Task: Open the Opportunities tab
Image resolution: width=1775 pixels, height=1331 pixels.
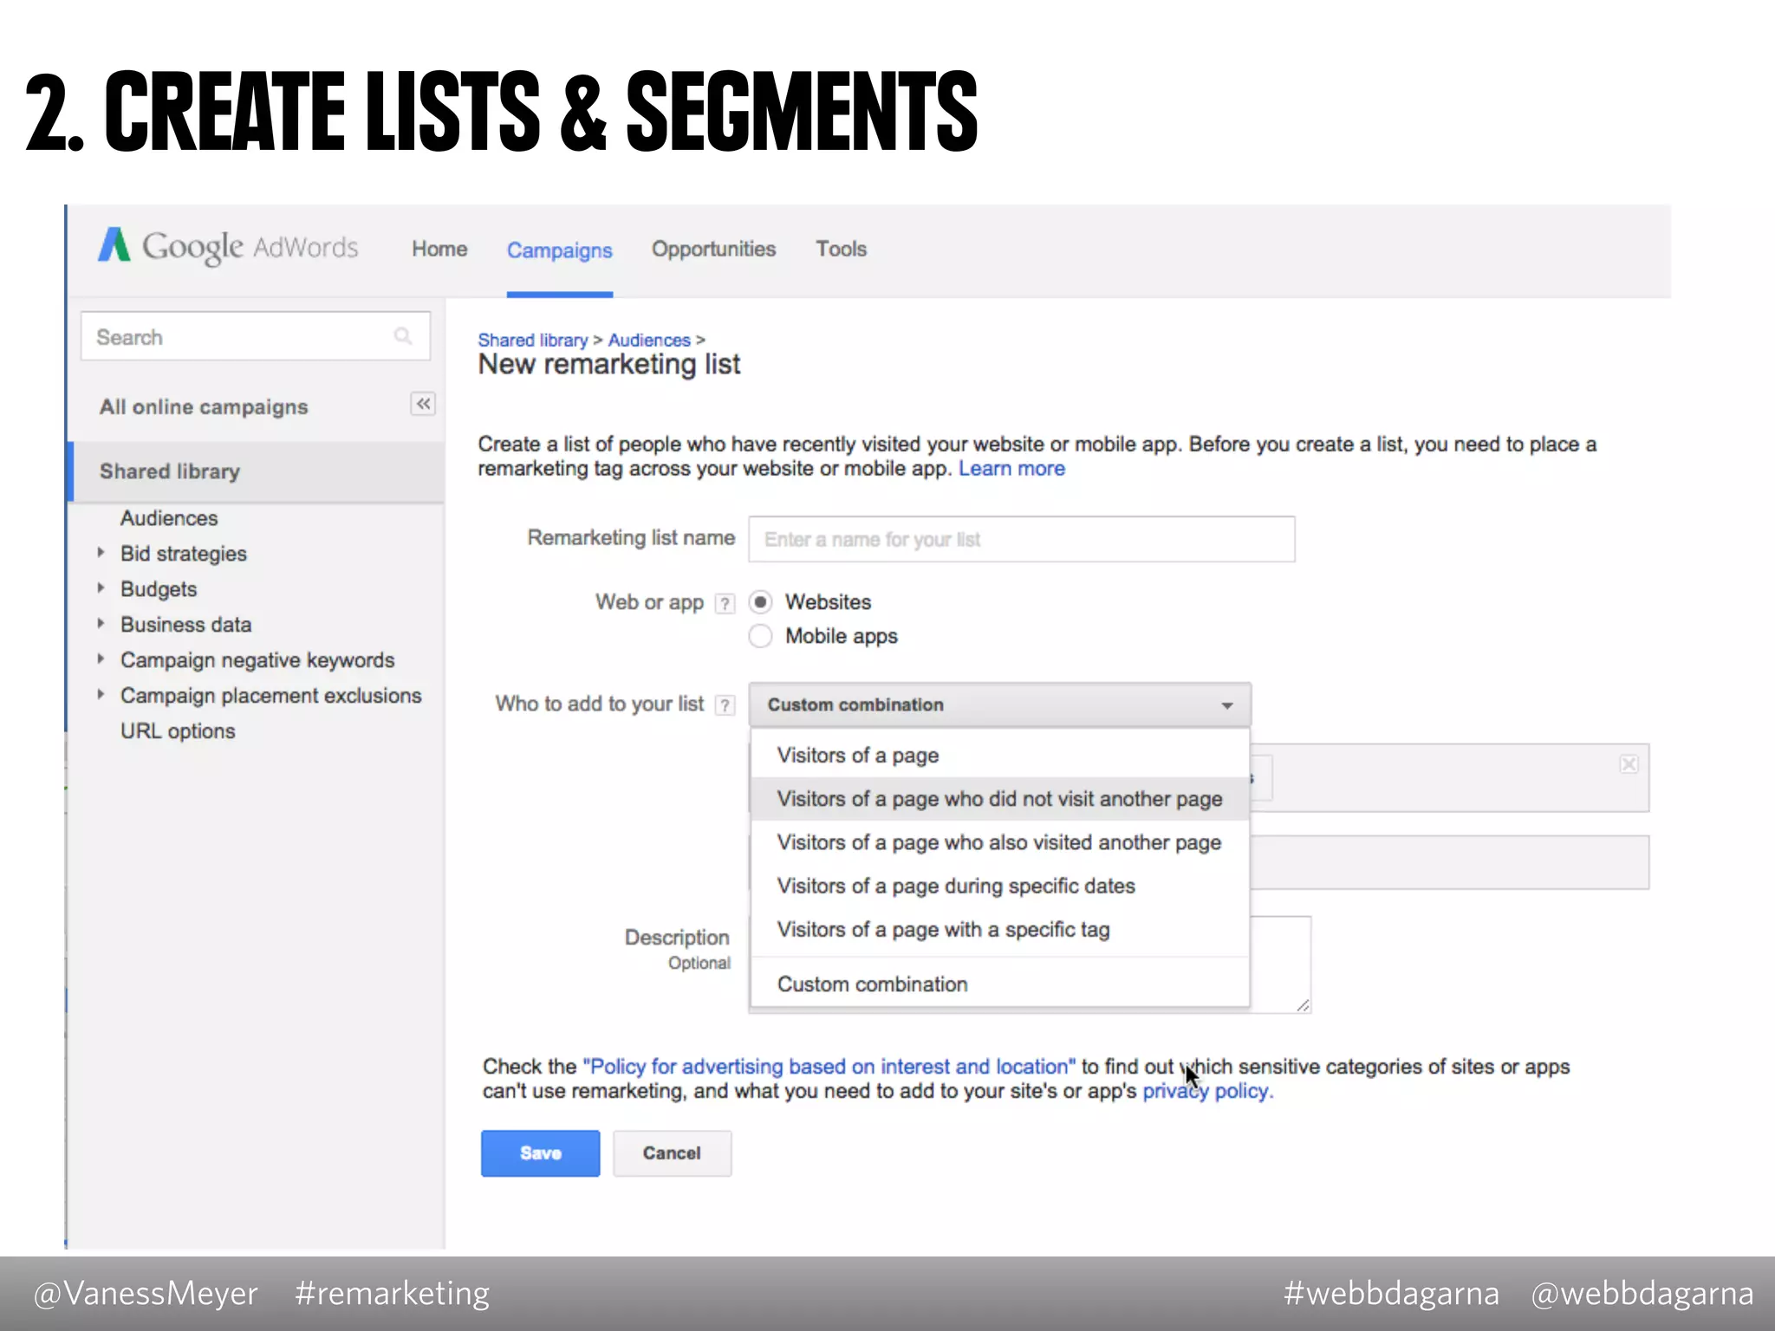Action: point(713,249)
